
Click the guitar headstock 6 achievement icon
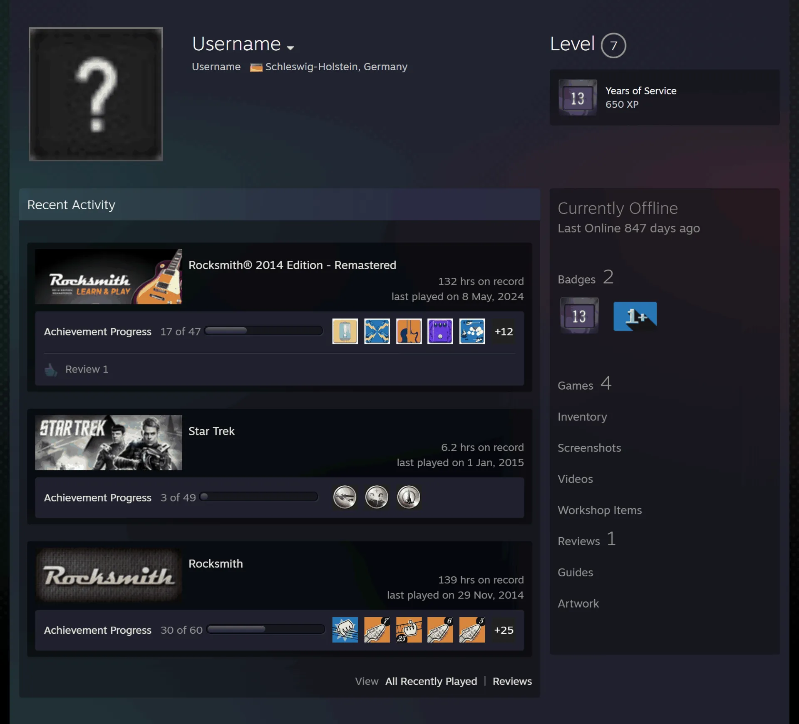point(440,630)
